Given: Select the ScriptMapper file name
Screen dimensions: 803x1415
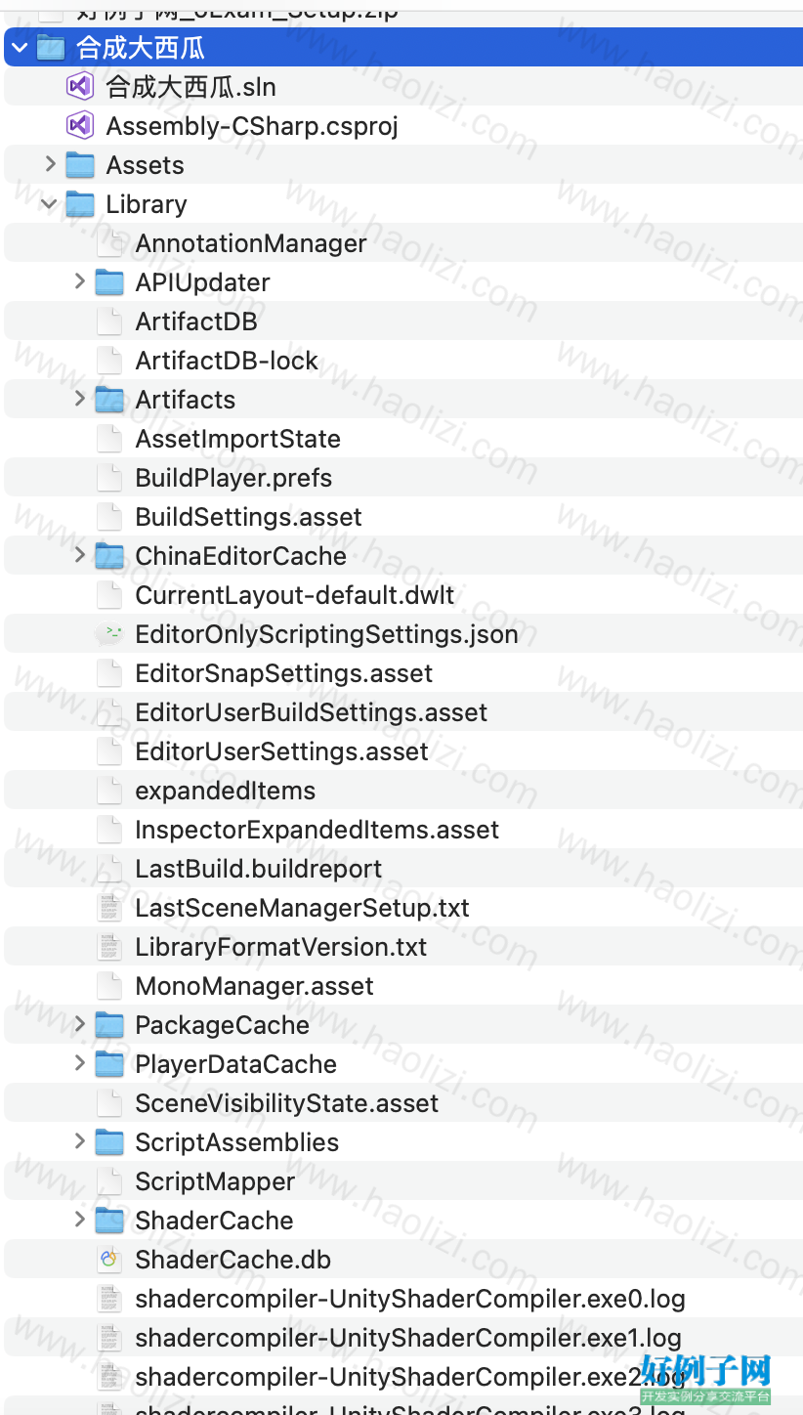Looking at the screenshot, I should tap(215, 1181).
